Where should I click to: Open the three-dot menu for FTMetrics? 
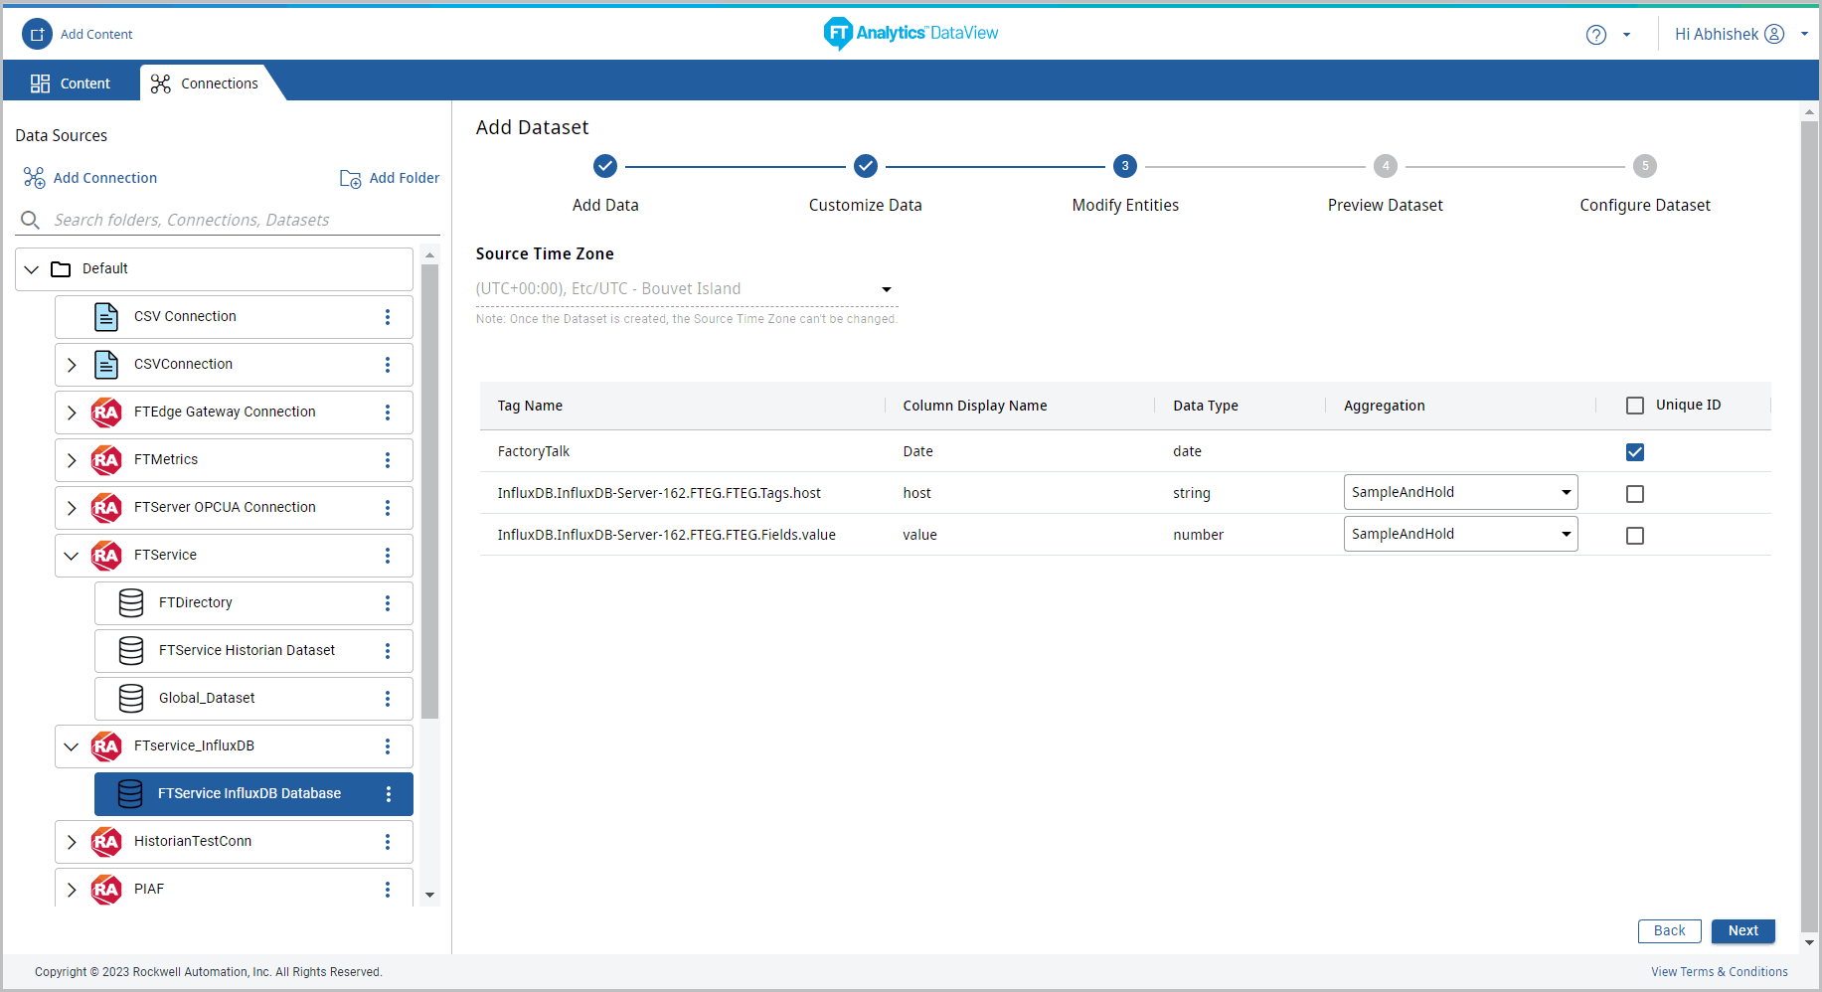pos(388,460)
